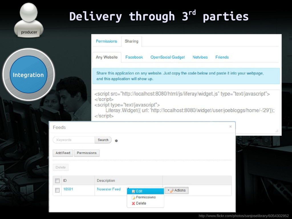The height and width of the screenshot is (219, 292).
Task: Switch to the Any Website tab
Action: click(107, 57)
